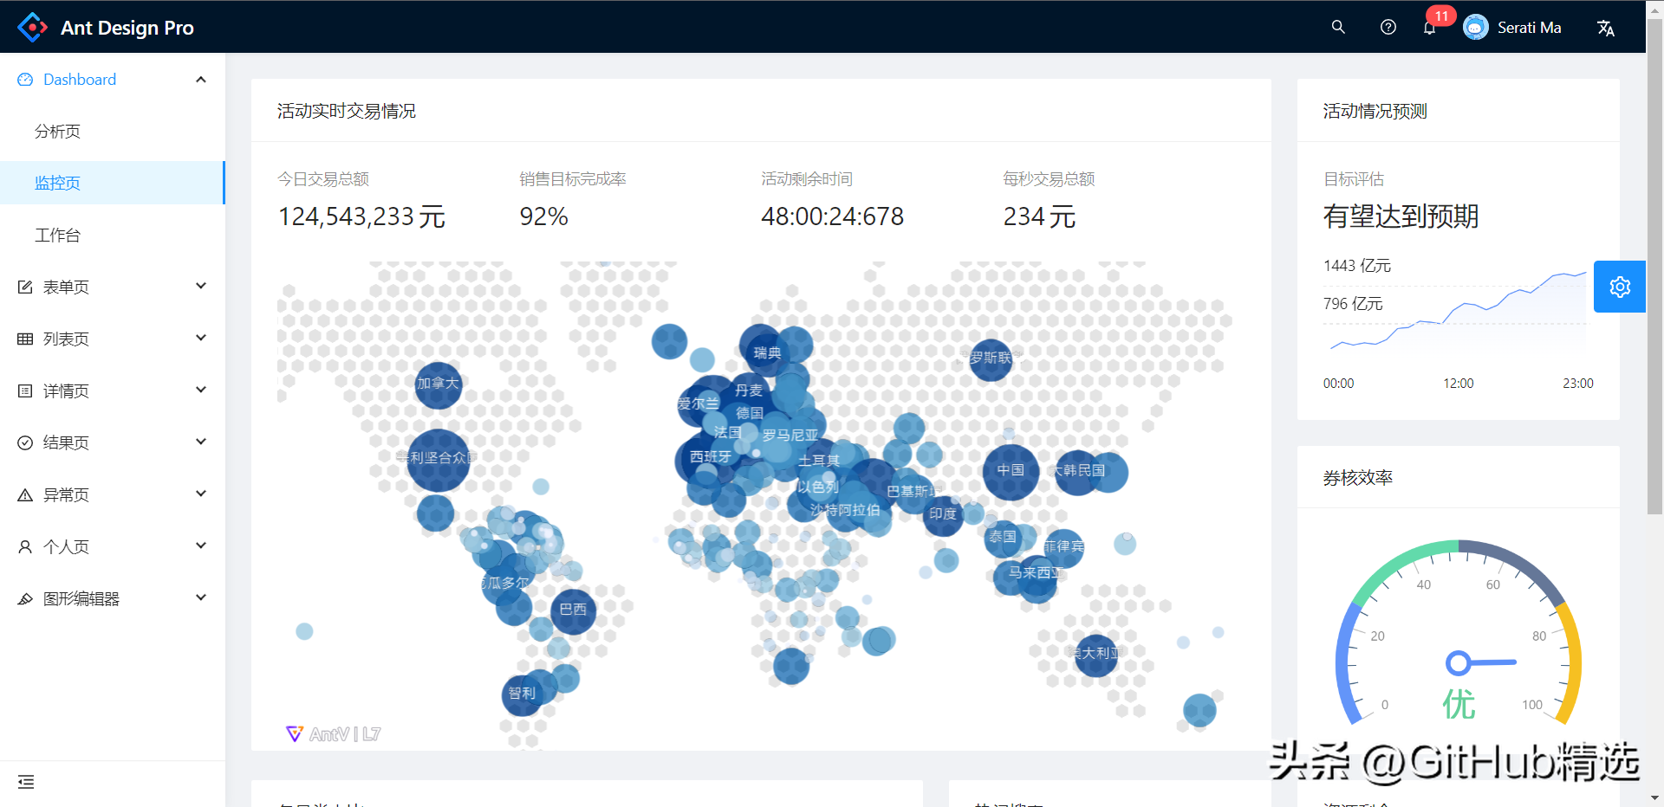Open the blue settings gear drawer
Screen dimensions: 1664x807
1619,287
